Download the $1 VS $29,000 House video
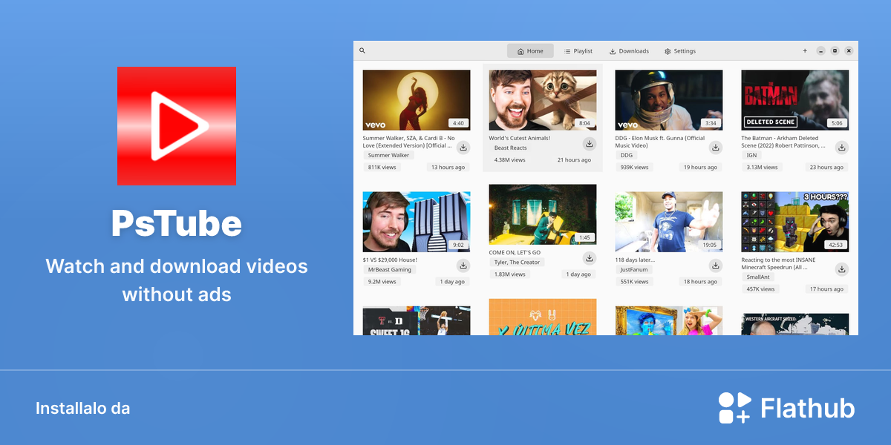 pos(463,266)
